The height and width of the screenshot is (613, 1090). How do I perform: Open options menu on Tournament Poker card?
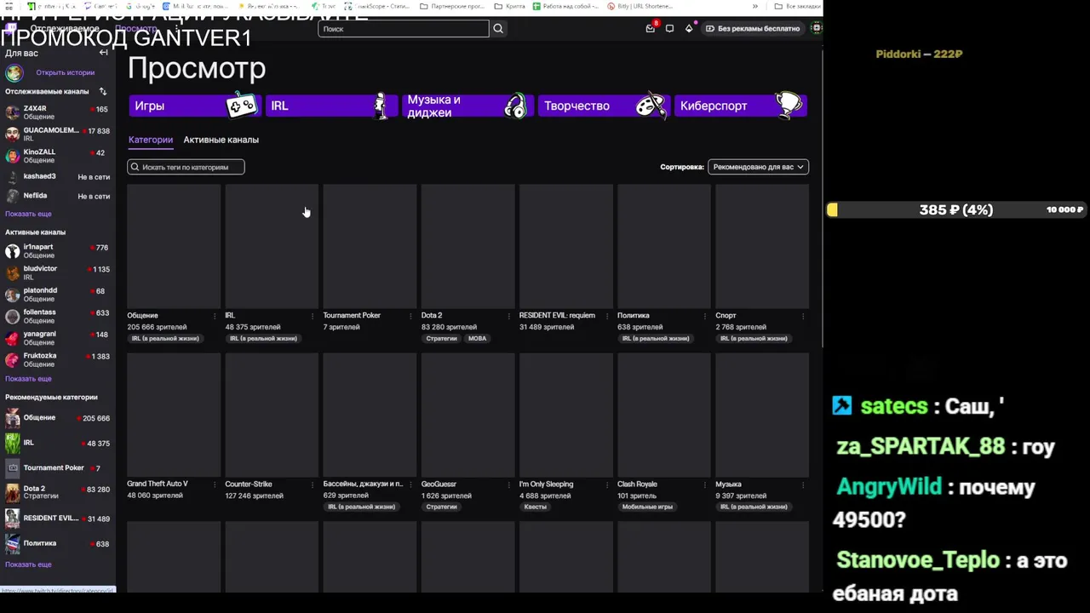tap(410, 316)
